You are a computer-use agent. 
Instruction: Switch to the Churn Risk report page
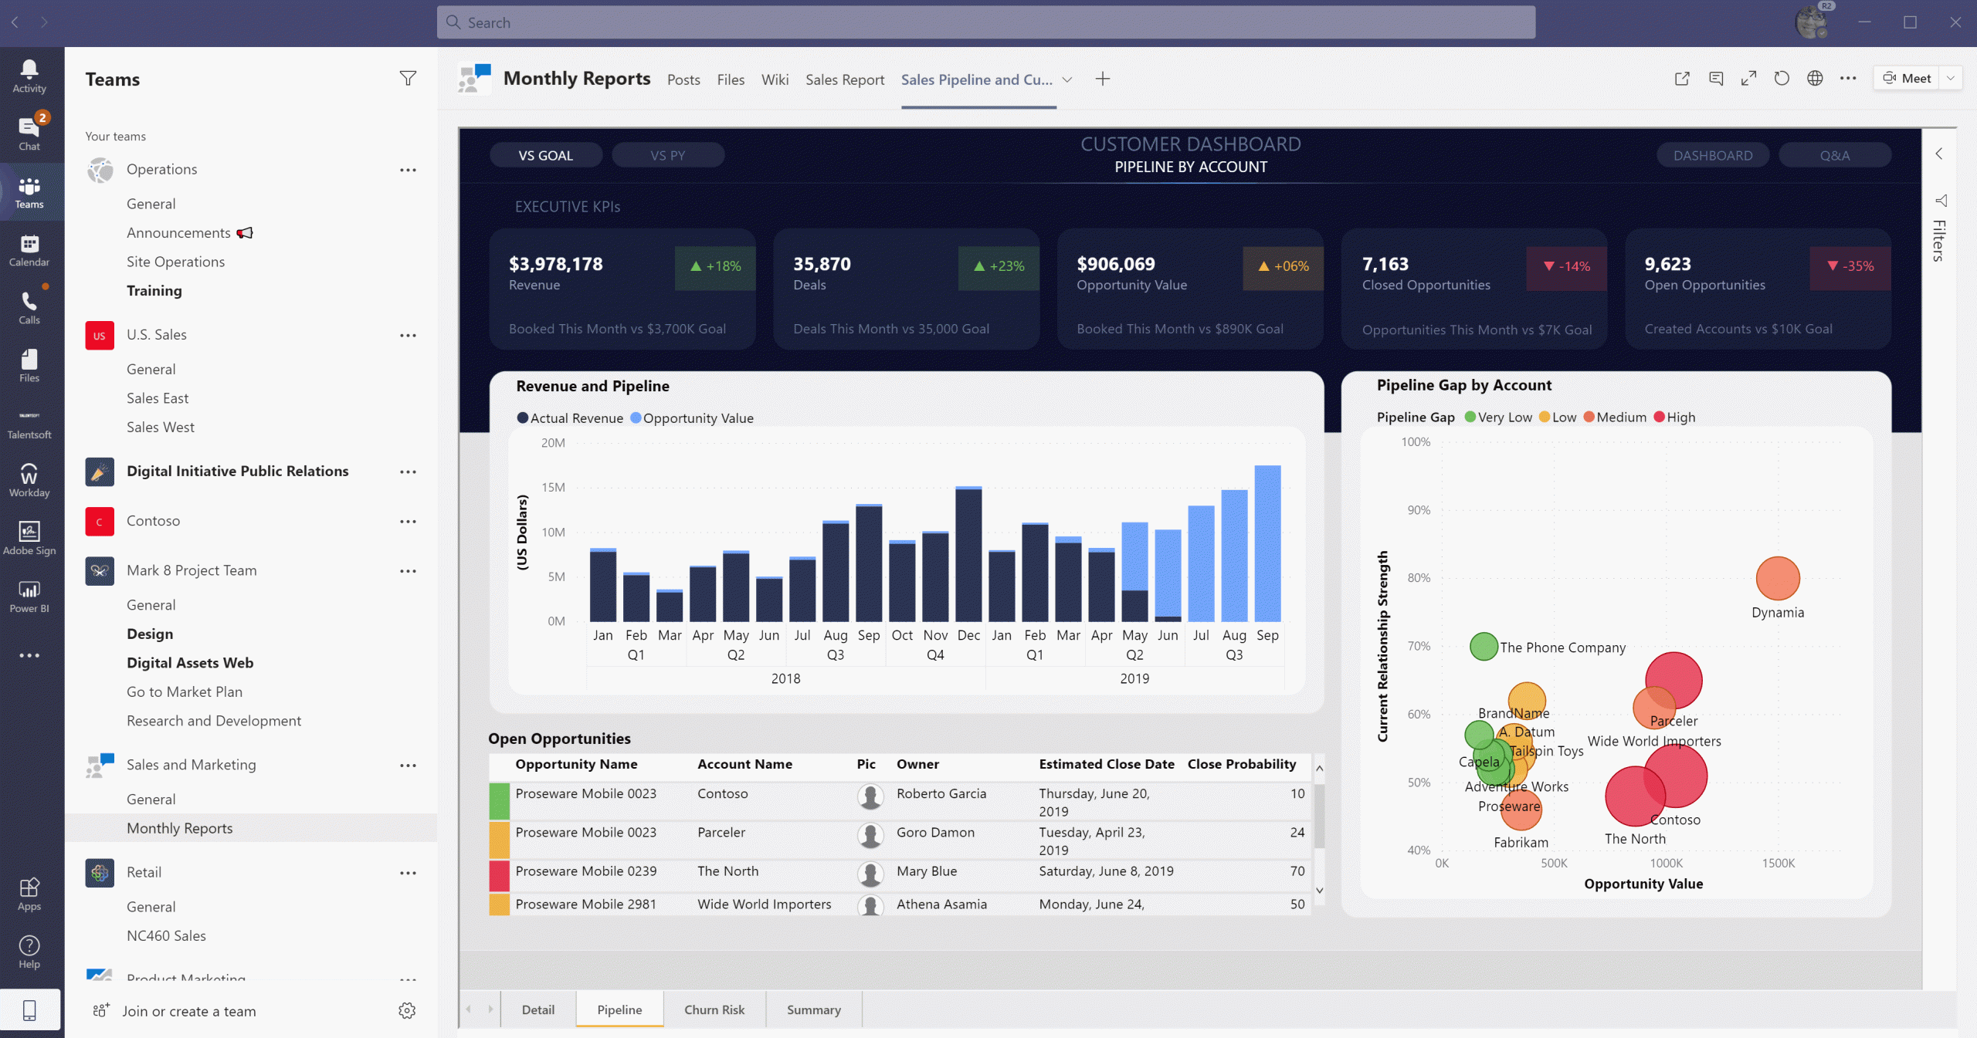point(714,1009)
